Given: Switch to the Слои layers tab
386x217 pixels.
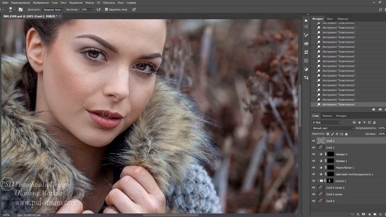Looking at the screenshot, I should click(315, 116).
